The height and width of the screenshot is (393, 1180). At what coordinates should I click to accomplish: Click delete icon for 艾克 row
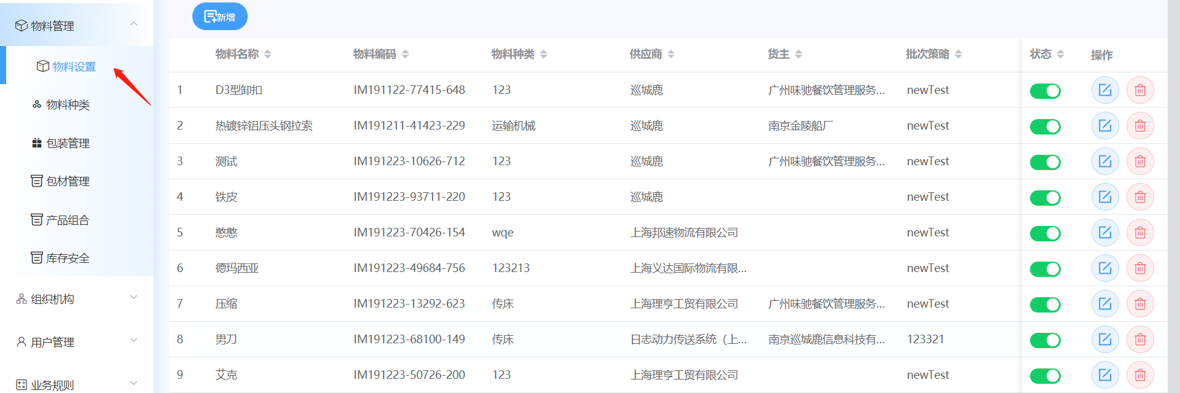pos(1140,375)
